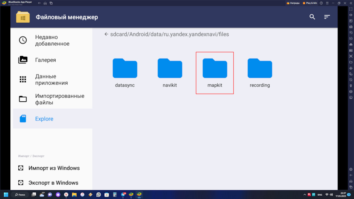
Task: Open the navikit folder
Action: coord(170,73)
